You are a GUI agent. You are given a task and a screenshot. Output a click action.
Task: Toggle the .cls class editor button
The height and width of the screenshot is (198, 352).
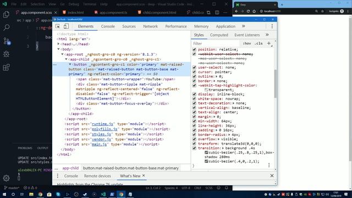[258, 43]
